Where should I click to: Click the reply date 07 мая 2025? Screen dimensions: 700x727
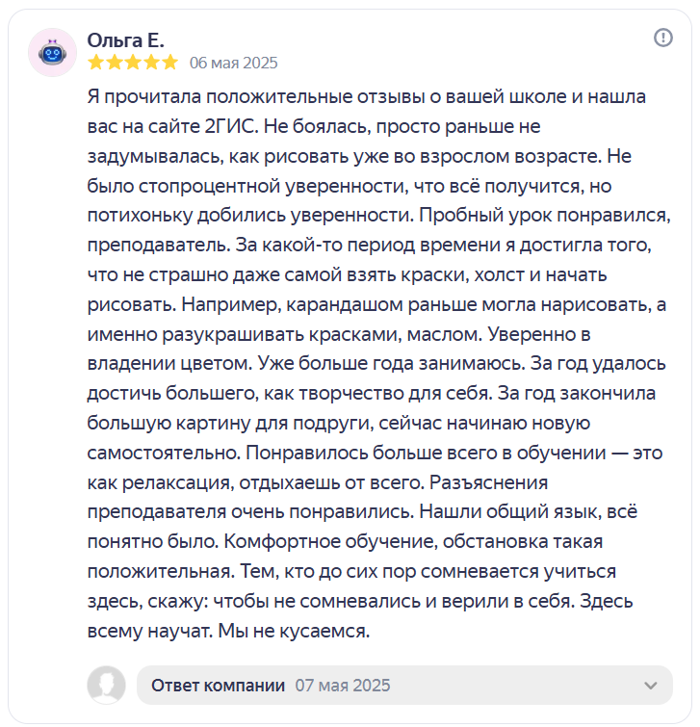pyautogui.click(x=343, y=685)
